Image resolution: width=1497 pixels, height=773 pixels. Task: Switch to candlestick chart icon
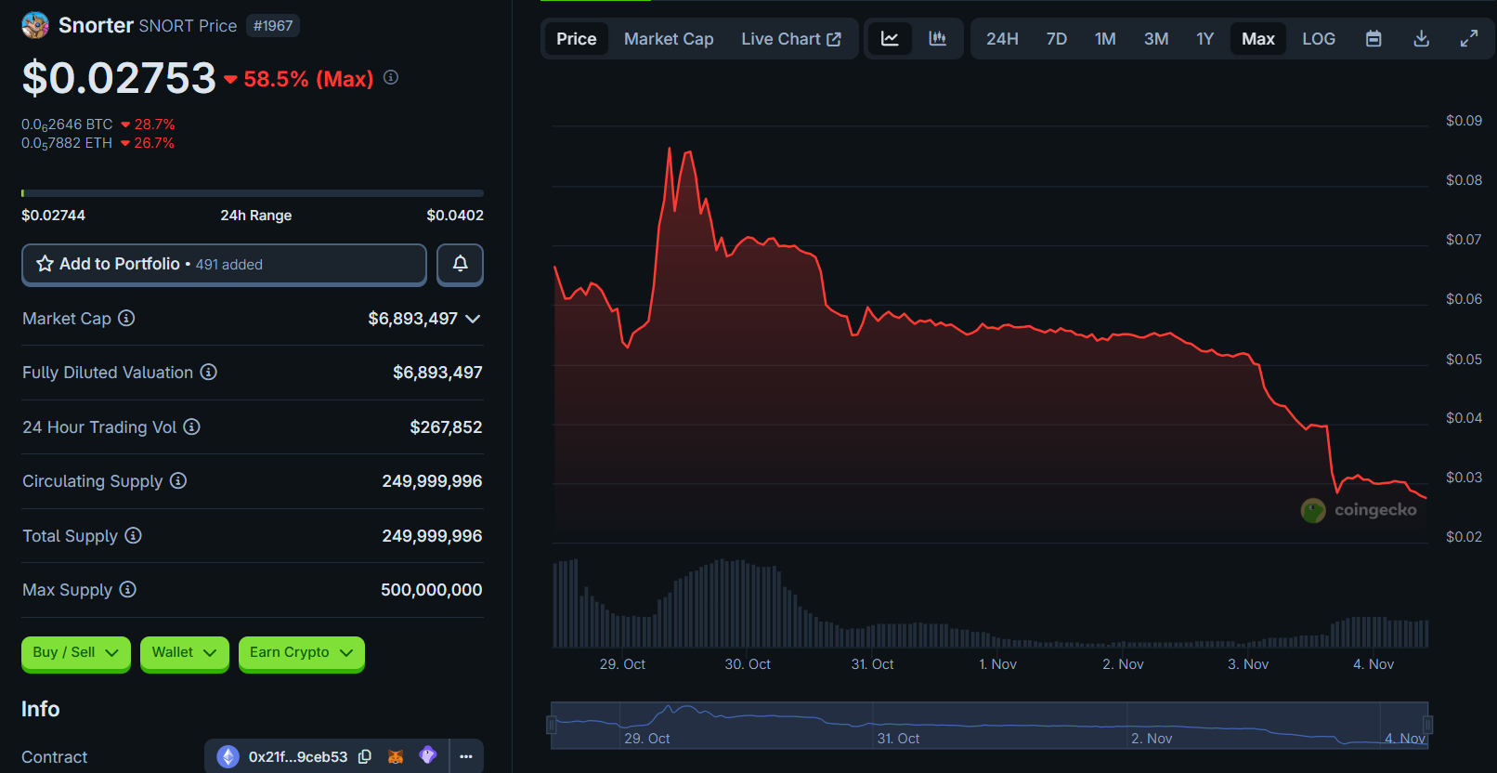(937, 39)
